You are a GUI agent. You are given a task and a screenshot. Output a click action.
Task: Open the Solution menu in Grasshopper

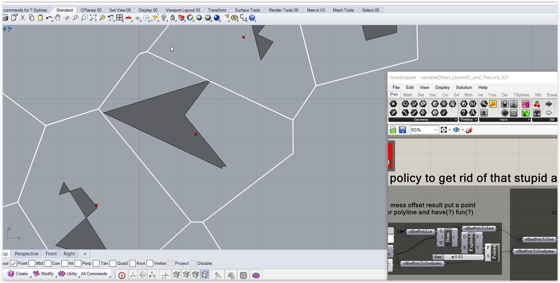pyautogui.click(x=463, y=88)
